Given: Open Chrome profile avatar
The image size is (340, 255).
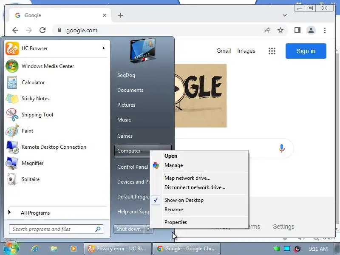Looking at the screenshot, I should [311, 30].
